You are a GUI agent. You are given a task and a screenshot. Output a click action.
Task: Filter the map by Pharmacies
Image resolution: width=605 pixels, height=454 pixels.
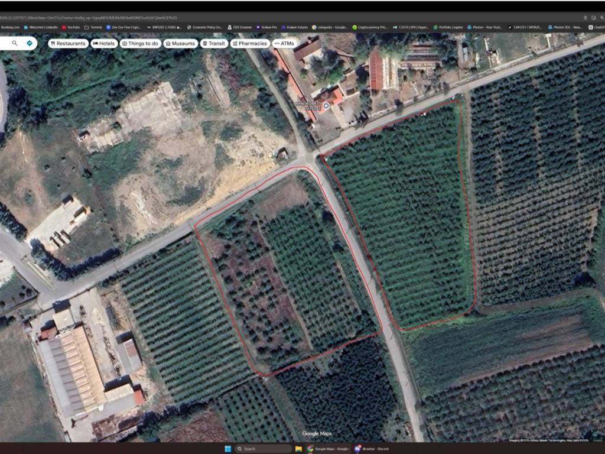pyautogui.click(x=251, y=43)
